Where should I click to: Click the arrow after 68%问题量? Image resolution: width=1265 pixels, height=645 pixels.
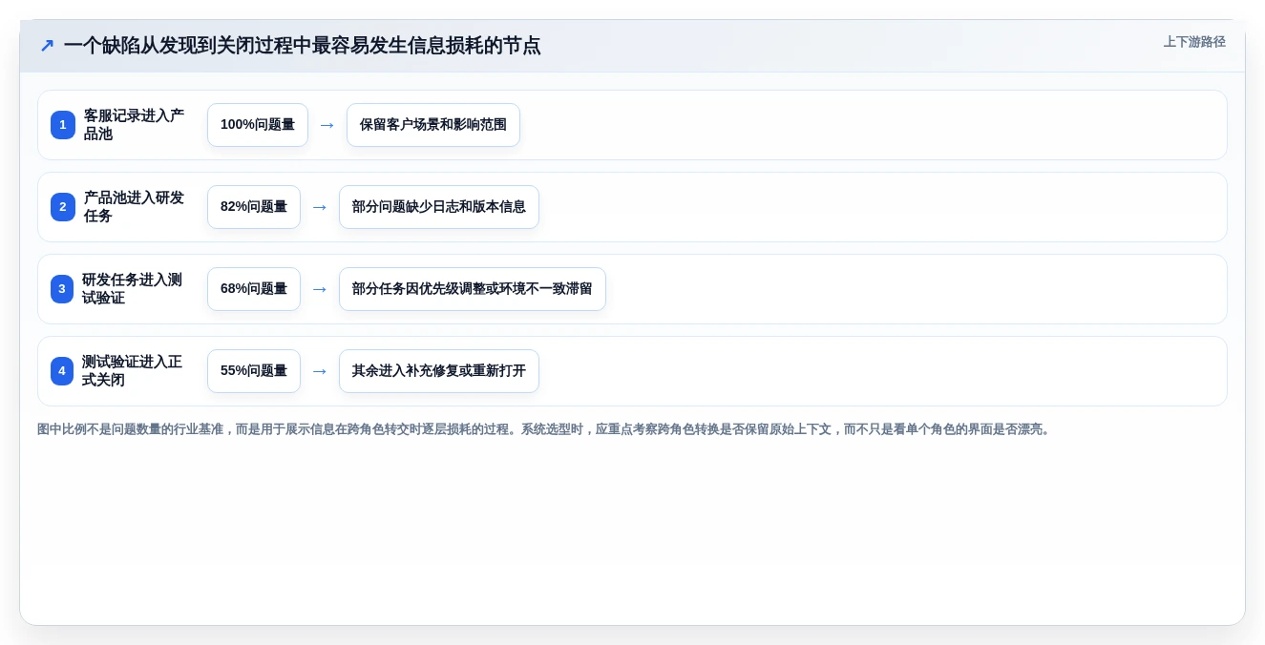click(320, 289)
